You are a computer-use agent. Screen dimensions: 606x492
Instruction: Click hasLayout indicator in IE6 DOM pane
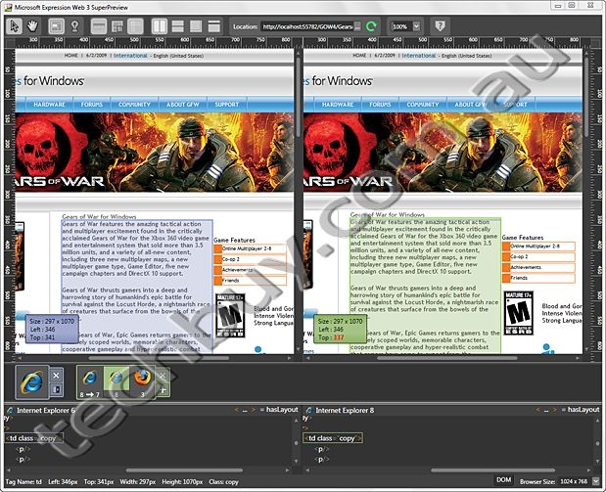coord(282,410)
